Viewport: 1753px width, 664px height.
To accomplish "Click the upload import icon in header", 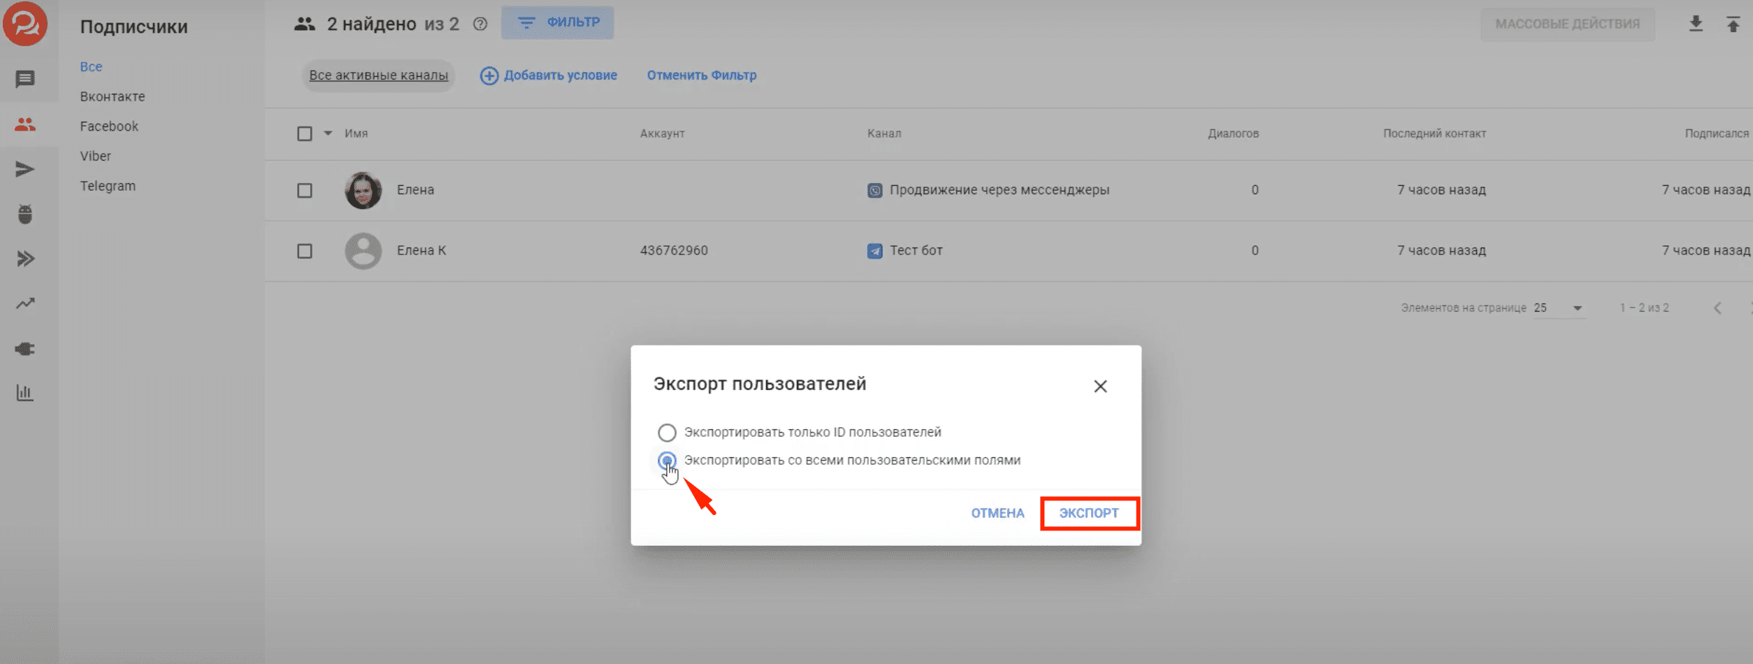I will (x=1733, y=24).
